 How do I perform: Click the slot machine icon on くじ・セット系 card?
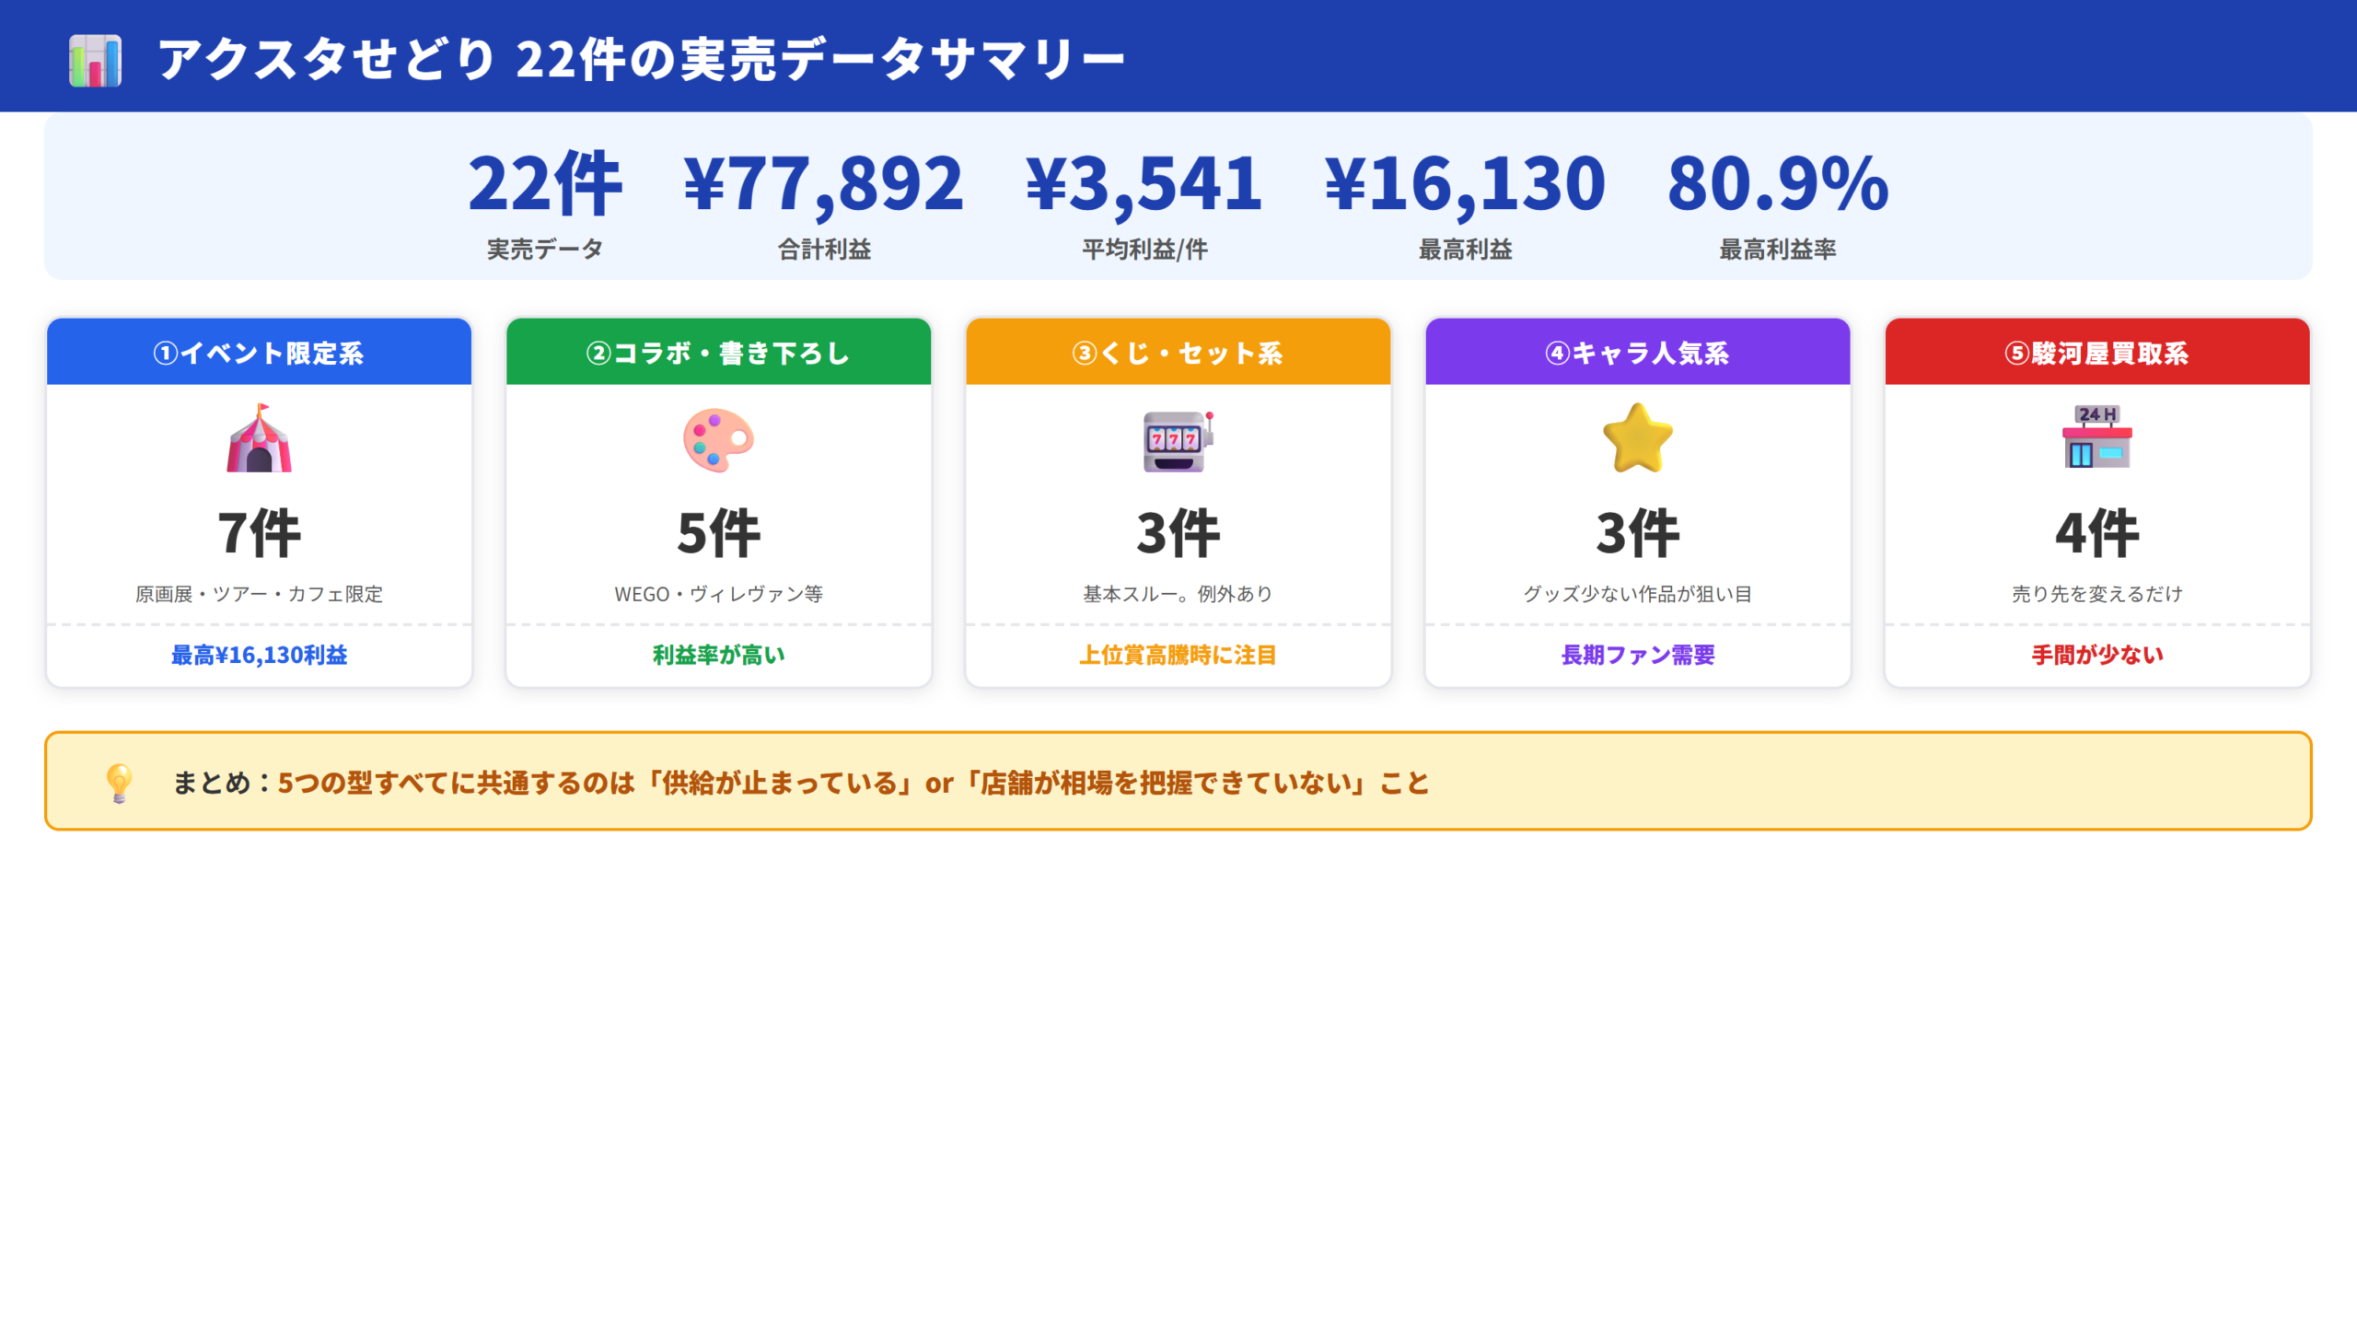tap(1177, 440)
